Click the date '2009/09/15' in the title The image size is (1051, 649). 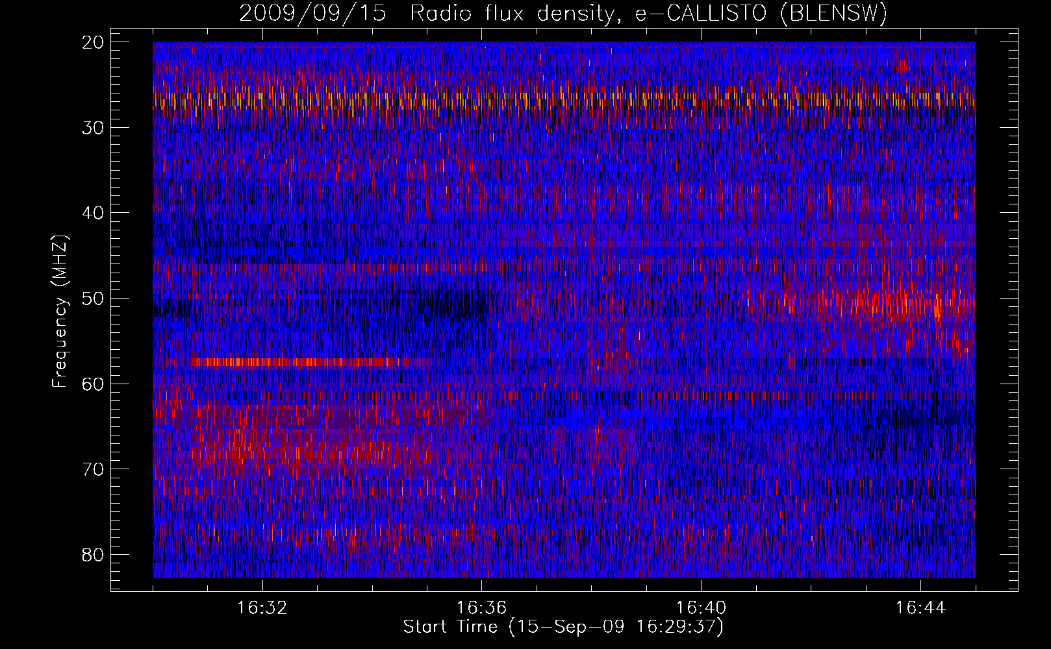coord(312,13)
